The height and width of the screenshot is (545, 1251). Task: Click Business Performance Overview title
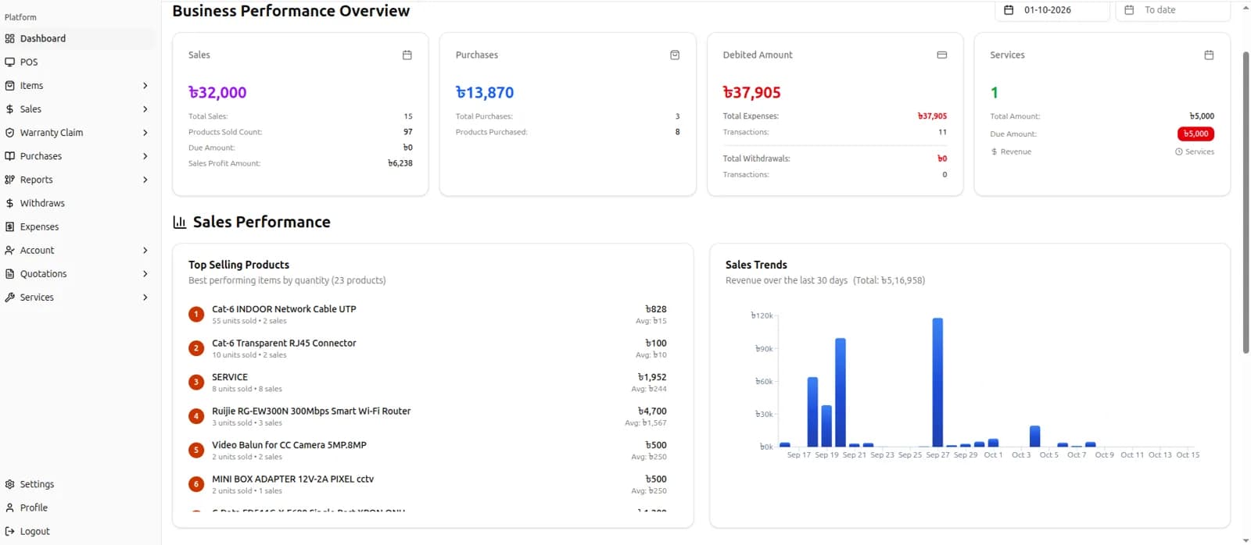pos(291,11)
